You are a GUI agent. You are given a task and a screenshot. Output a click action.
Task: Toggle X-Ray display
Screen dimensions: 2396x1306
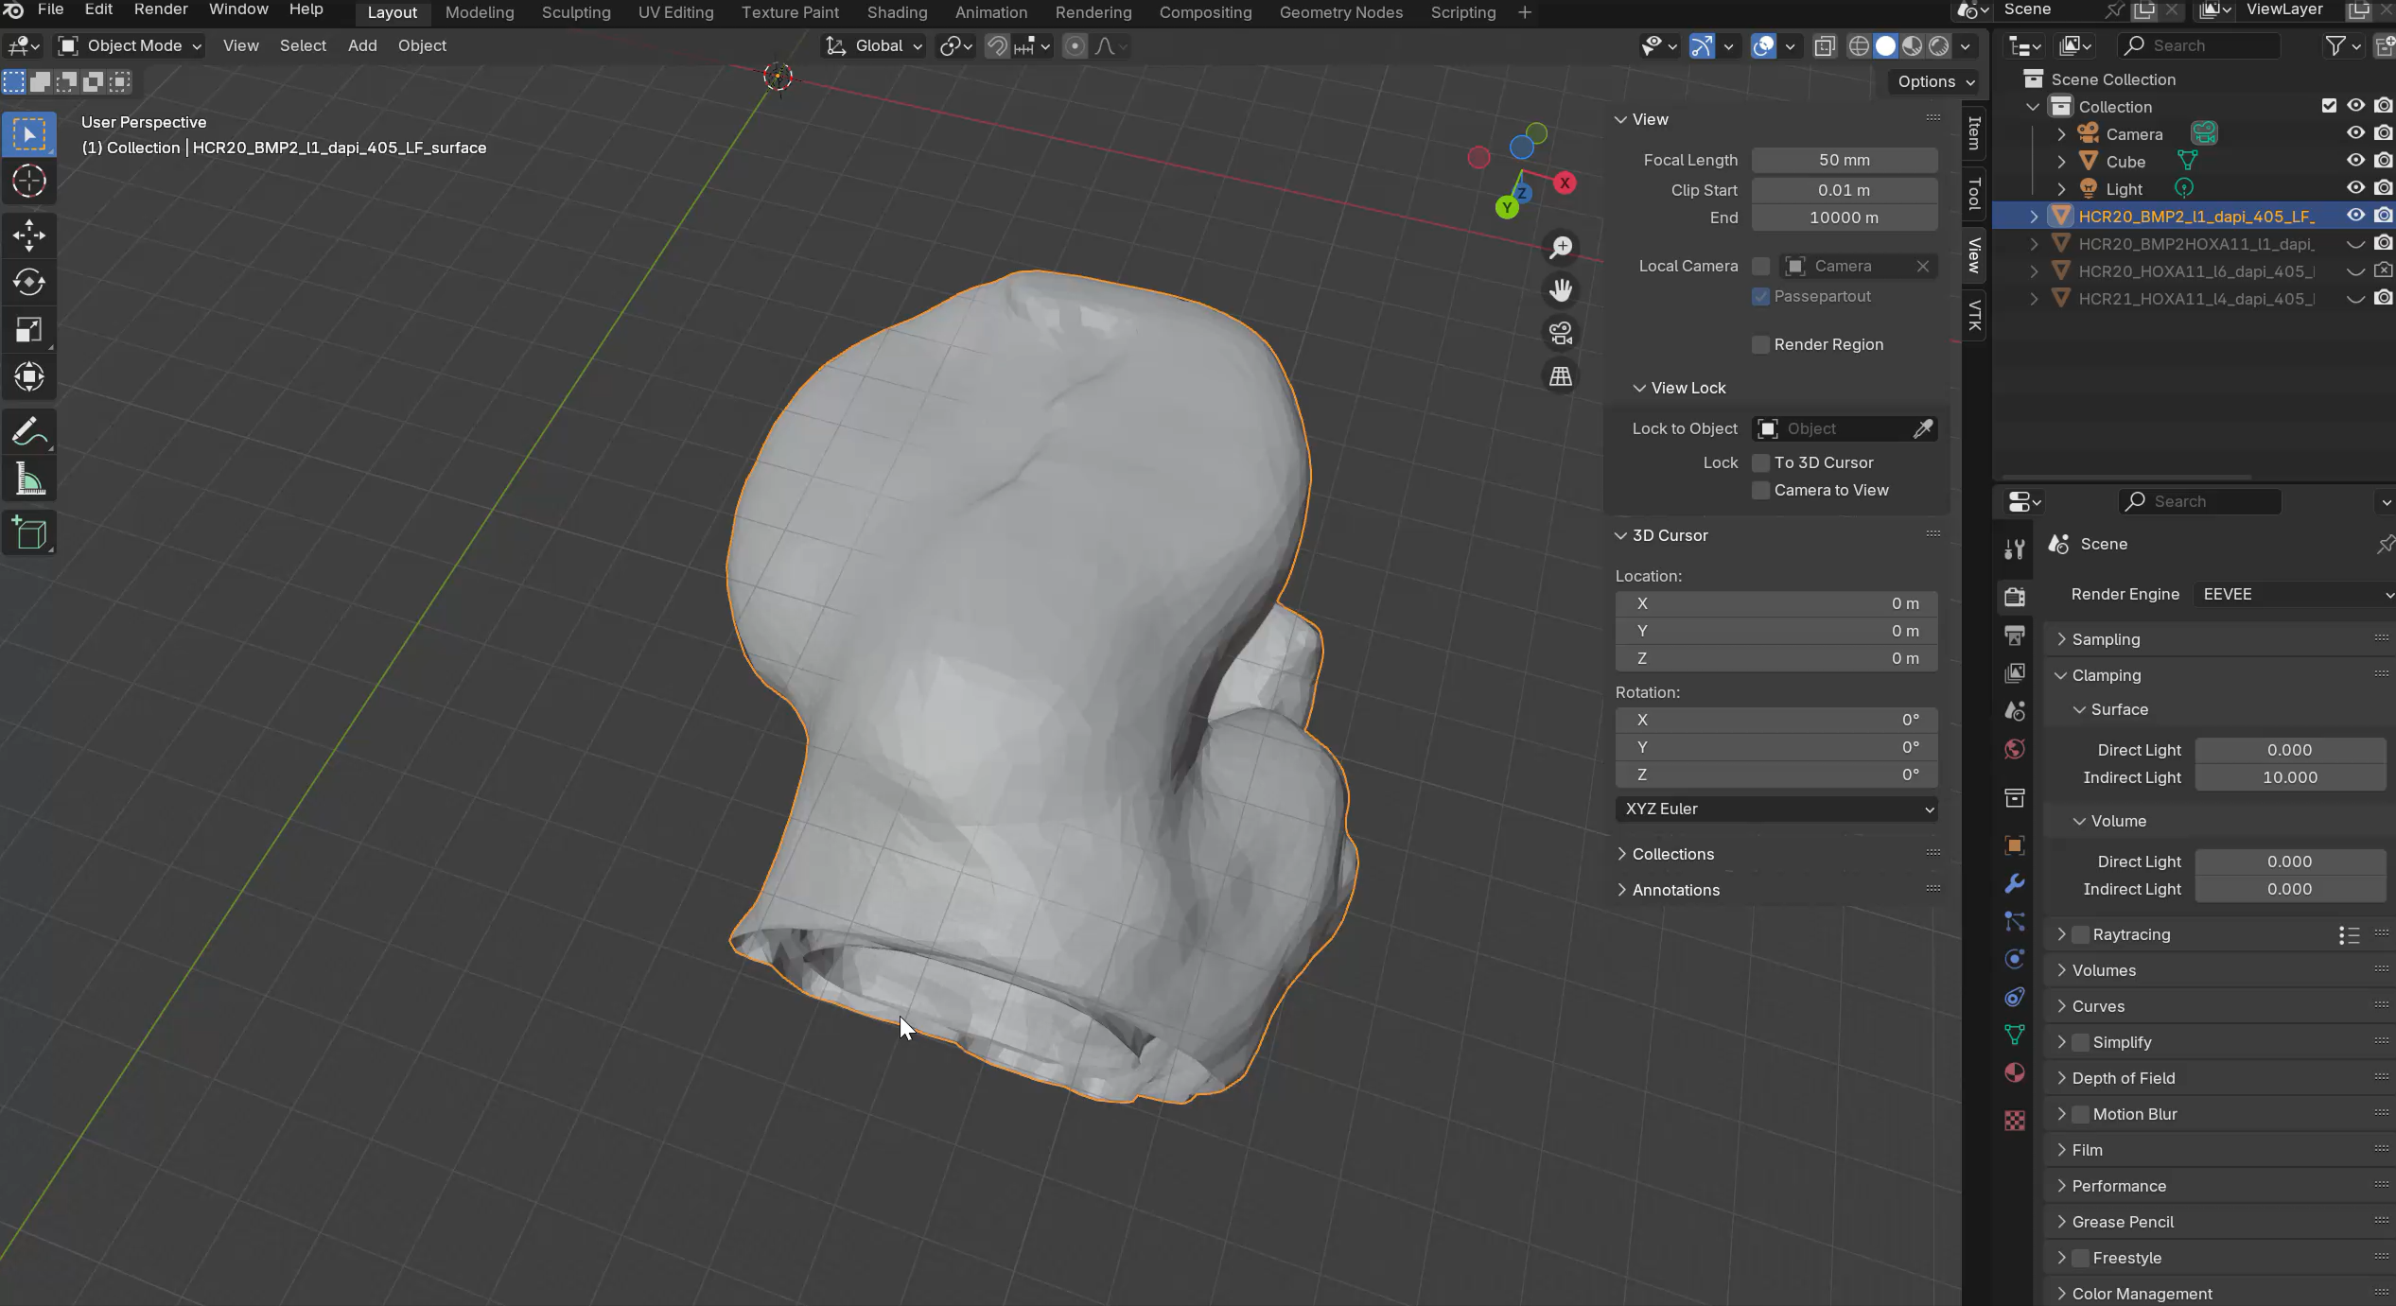pos(1825,45)
